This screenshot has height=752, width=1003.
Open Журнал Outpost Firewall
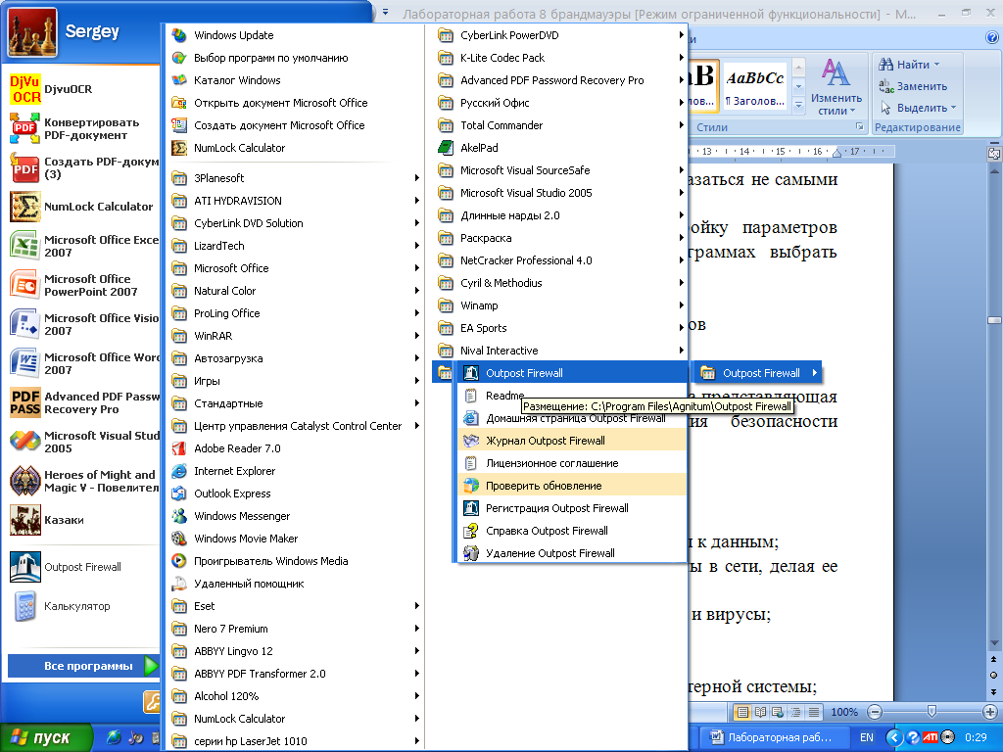tap(571, 441)
